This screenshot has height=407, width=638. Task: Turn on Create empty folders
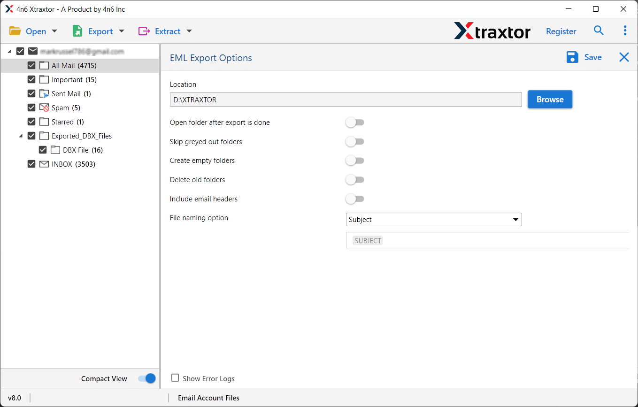[355, 160]
